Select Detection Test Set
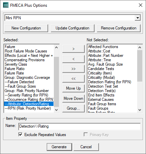 tap(112, 86)
